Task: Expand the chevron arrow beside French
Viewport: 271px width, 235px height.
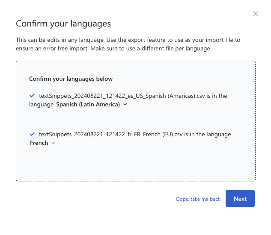Action: point(53,143)
